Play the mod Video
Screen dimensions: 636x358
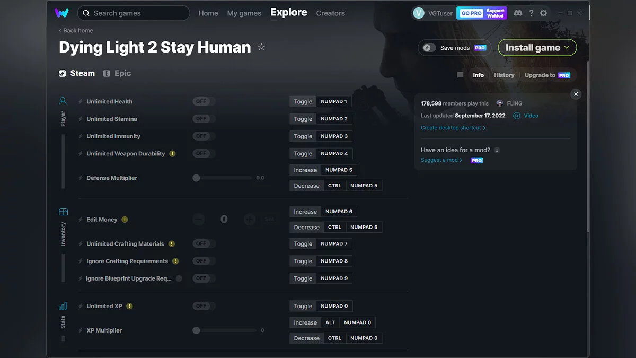point(525,116)
